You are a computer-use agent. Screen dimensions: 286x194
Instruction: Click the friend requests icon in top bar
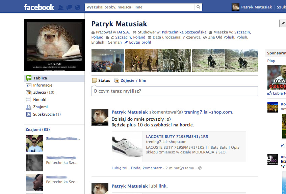pyautogui.click(x=61, y=7)
